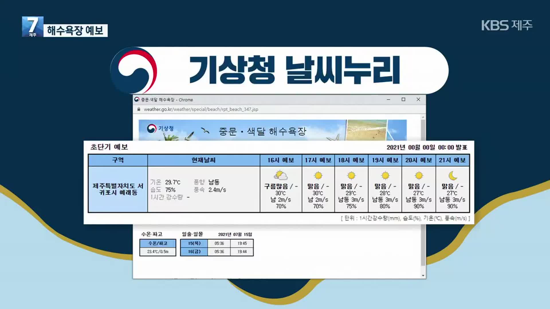Click the sun icon for 20시 forecast
Screen dimensions: 550x309
pyautogui.click(x=419, y=175)
